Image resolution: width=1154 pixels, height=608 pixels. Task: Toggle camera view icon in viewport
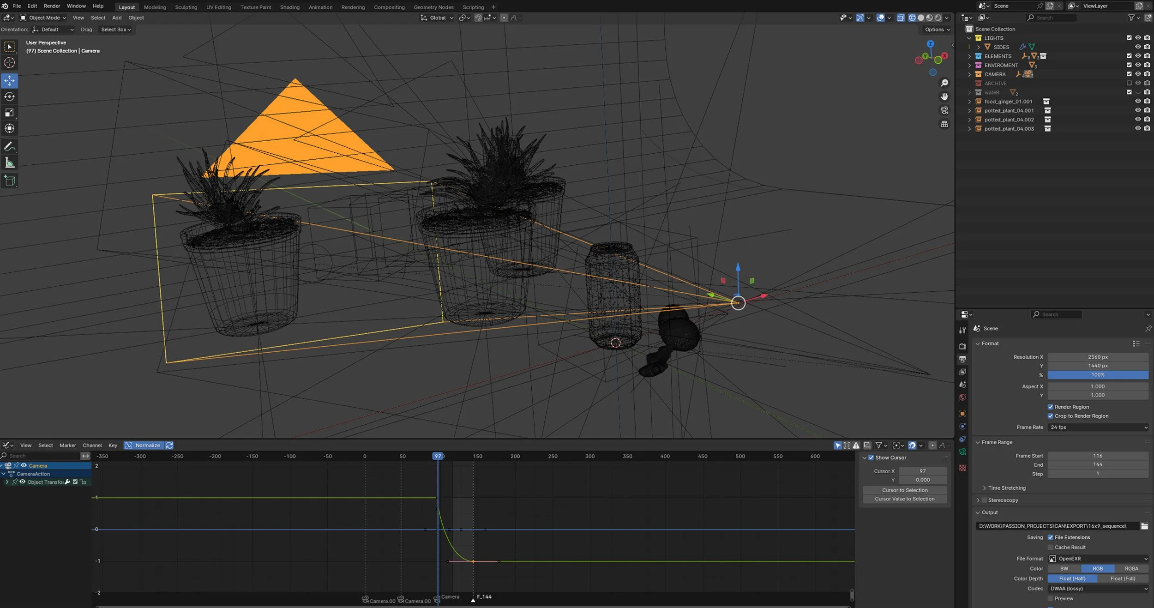pos(944,110)
